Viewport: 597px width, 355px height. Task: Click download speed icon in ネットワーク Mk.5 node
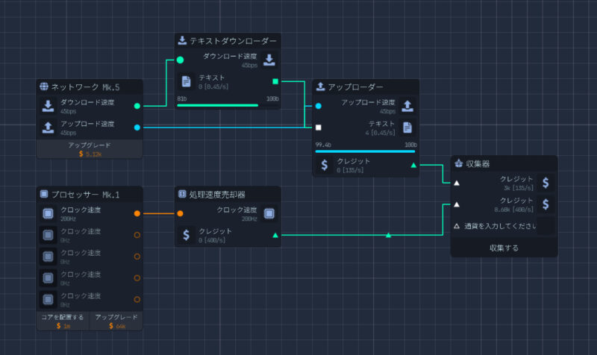tap(47, 105)
